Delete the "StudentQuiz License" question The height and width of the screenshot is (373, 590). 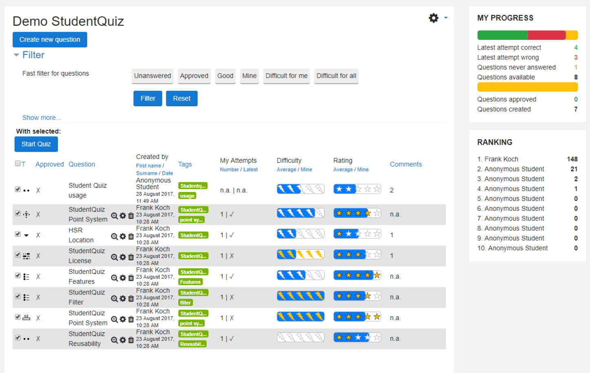click(x=131, y=256)
